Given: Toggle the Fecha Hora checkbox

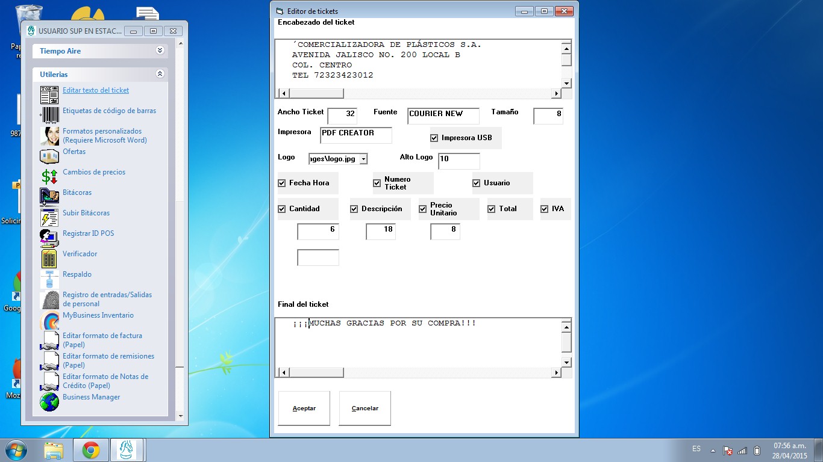Looking at the screenshot, I should (x=282, y=183).
